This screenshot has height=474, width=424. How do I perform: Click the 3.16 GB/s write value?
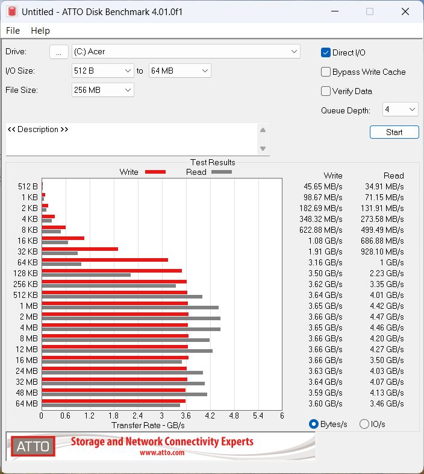point(325,262)
